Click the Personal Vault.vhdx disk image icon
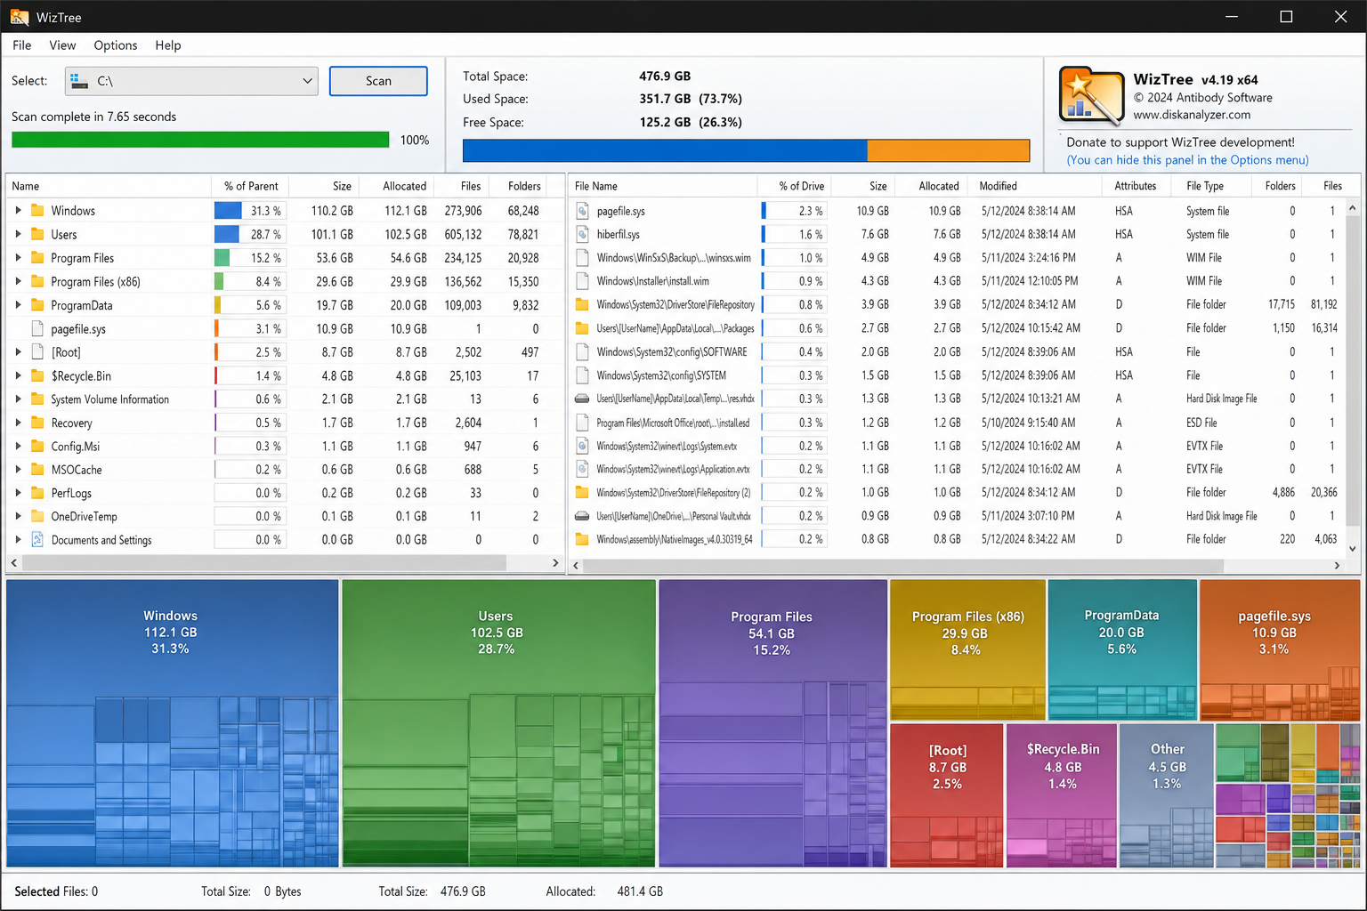 tap(582, 516)
